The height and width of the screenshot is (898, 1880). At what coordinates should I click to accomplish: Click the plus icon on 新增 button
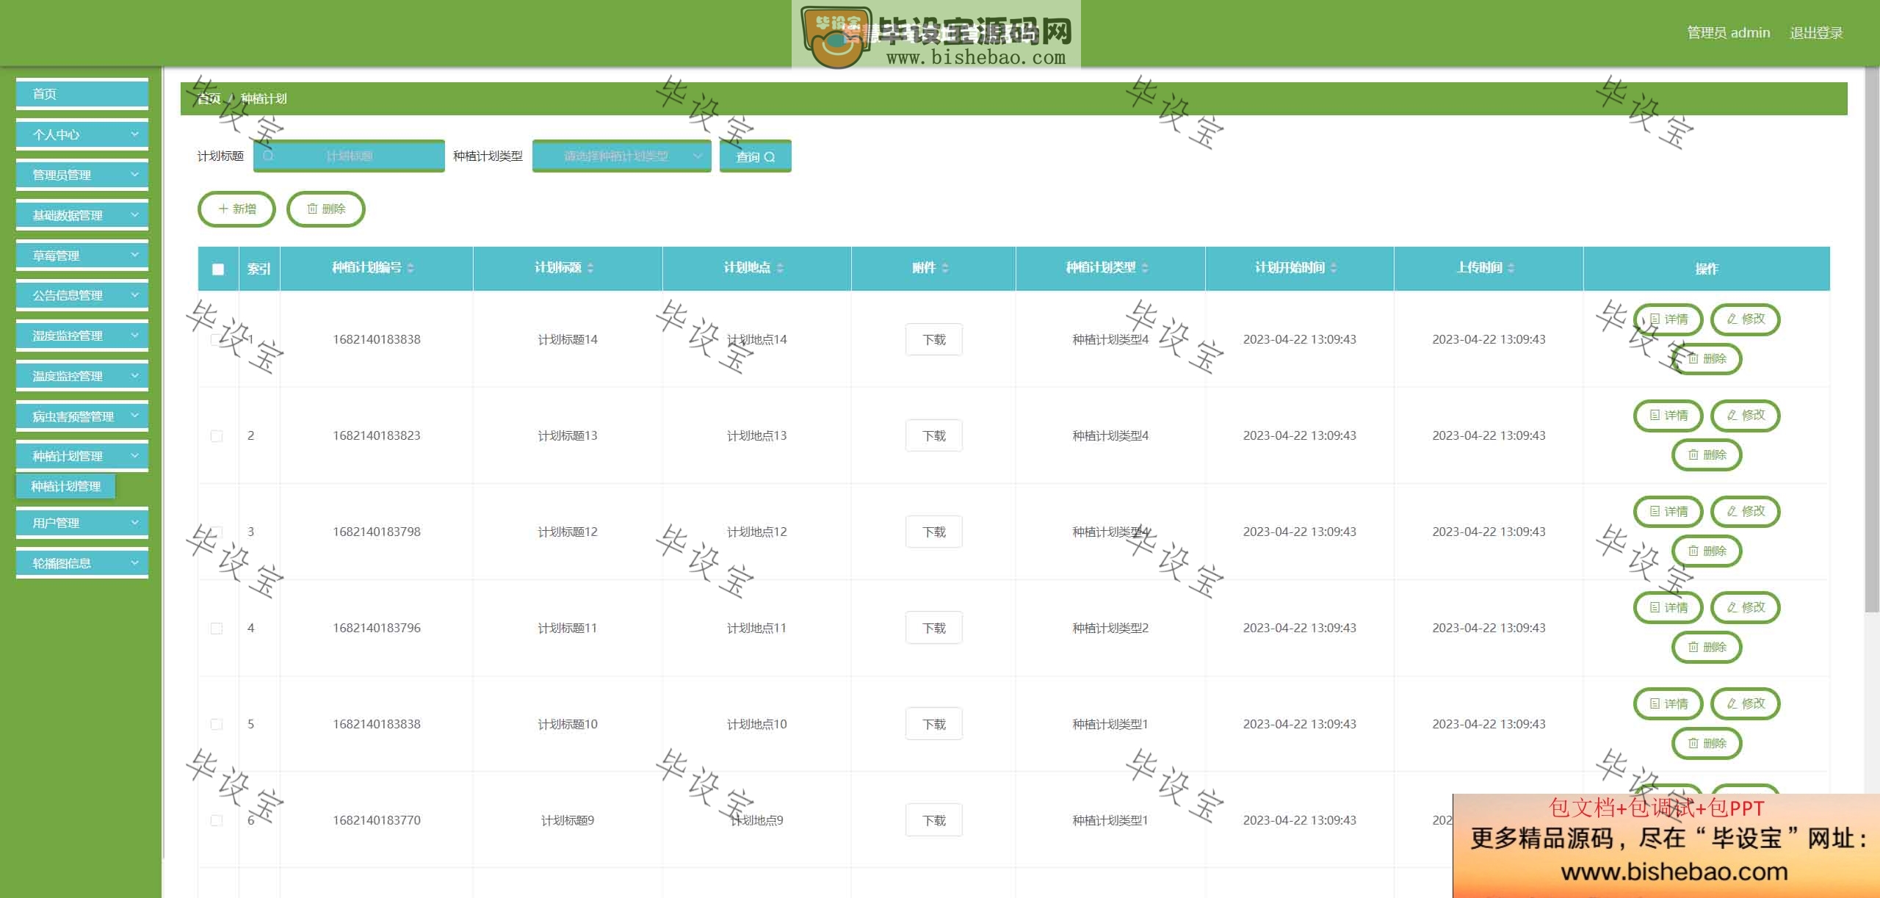pos(223,209)
